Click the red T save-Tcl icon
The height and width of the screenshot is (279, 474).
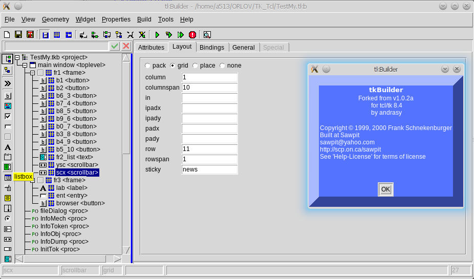tap(30, 35)
